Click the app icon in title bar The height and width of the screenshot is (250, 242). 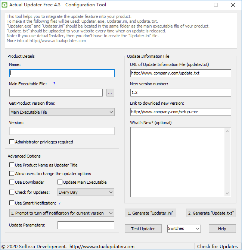tap(4, 5)
